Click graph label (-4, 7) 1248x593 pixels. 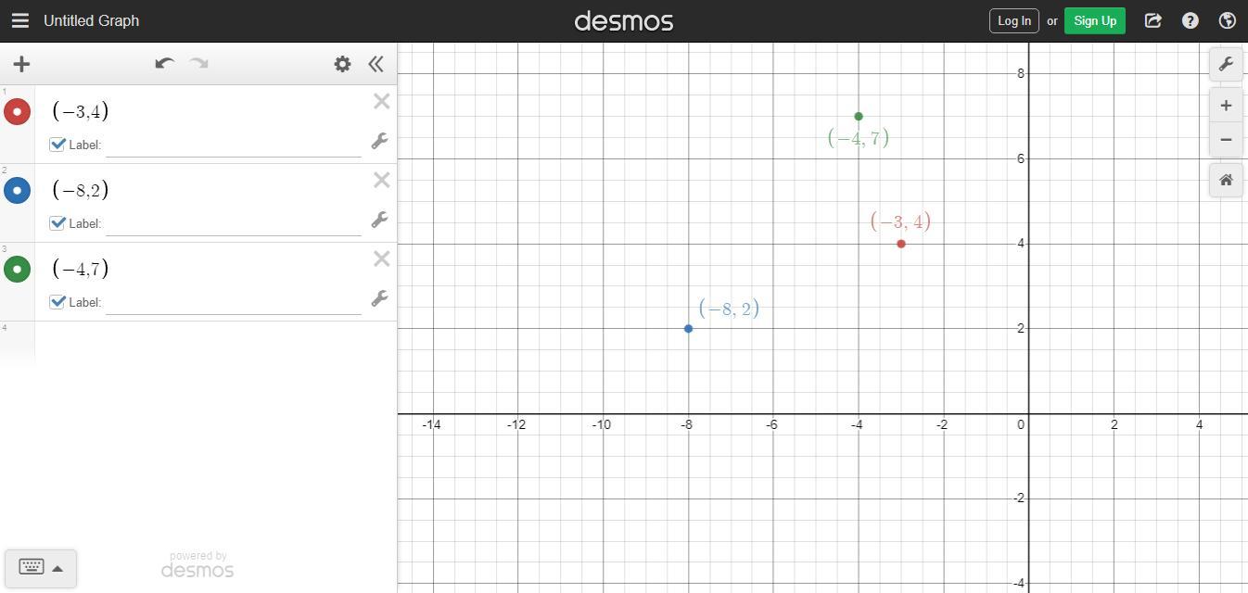(x=859, y=138)
